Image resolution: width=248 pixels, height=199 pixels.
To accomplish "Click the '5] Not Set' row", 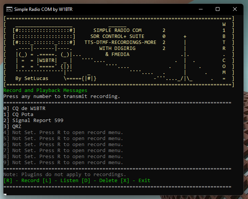I will pos(63,139).
